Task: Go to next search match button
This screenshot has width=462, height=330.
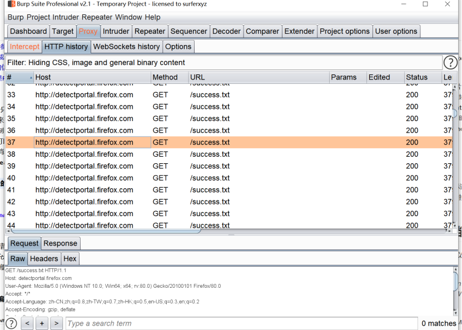Action: pos(56,323)
